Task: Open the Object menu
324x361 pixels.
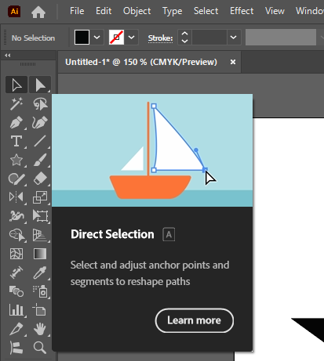Action: [x=137, y=11]
